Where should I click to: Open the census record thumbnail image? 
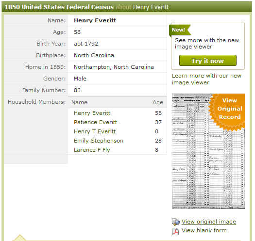[x=208, y=151]
